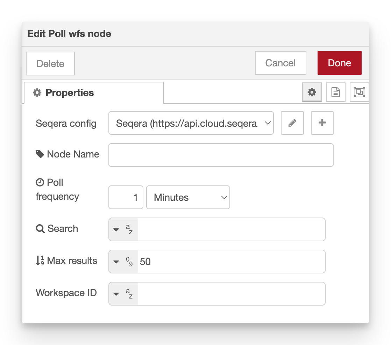This screenshot has width=391, height=345.
Task: Delete the Poll wfs node
Action: pyautogui.click(x=50, y=63)
